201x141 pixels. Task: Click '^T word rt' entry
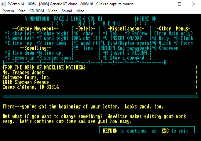click(86, 43)
